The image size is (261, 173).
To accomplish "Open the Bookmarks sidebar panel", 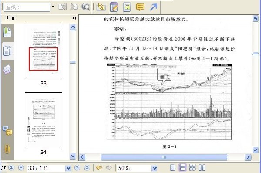I will click(7, 32).
